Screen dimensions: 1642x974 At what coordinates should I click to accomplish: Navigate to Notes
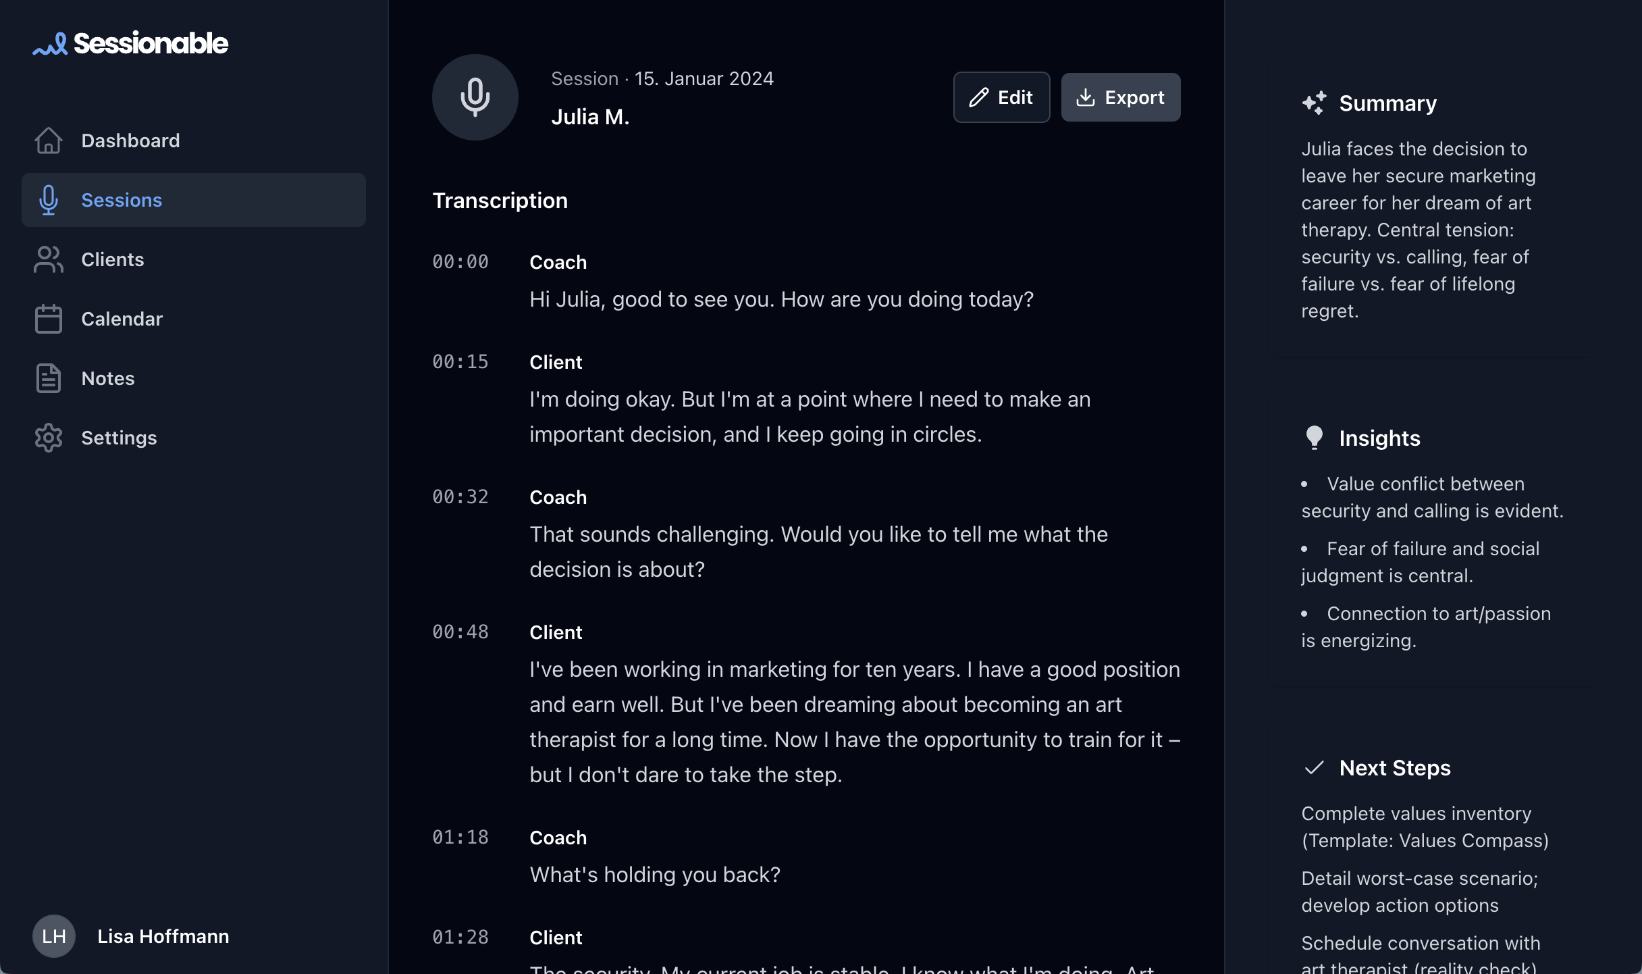point(108,378)
